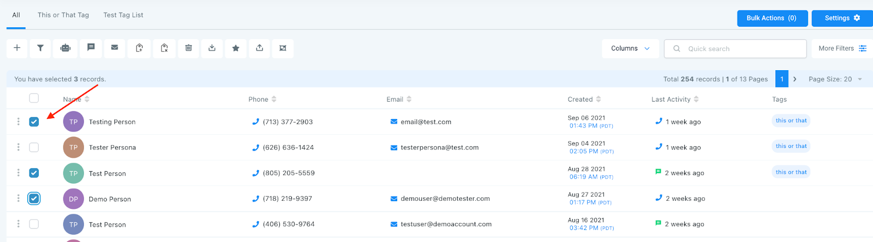Click the SMS chat bubble icon
The image size is (873, 242).
click(x=91, y=48)
